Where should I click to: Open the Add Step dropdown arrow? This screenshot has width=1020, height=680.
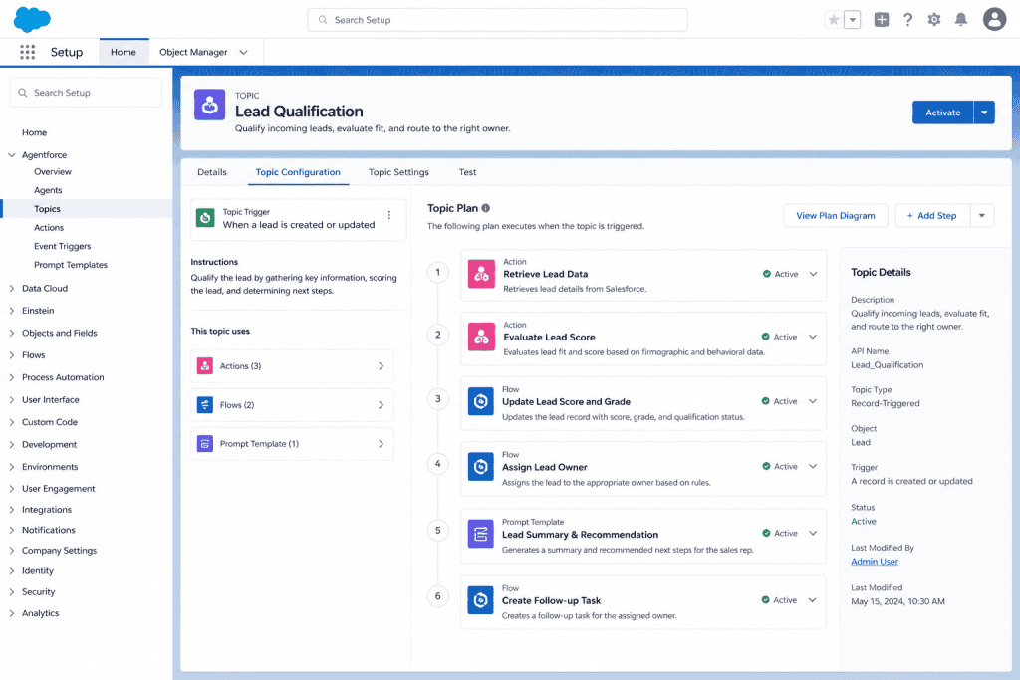(x=982, y=216)
